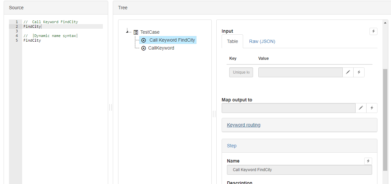Click the Value input field

[x=300, y=72]
